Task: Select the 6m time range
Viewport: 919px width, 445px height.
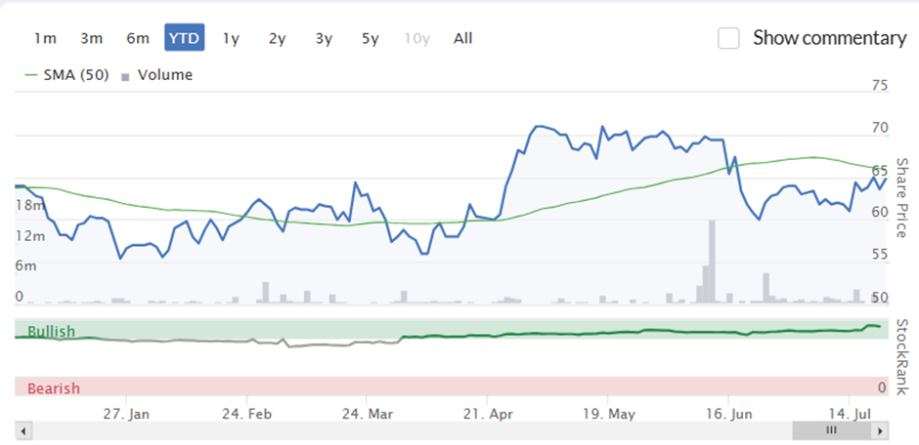Action: point(138,38)
